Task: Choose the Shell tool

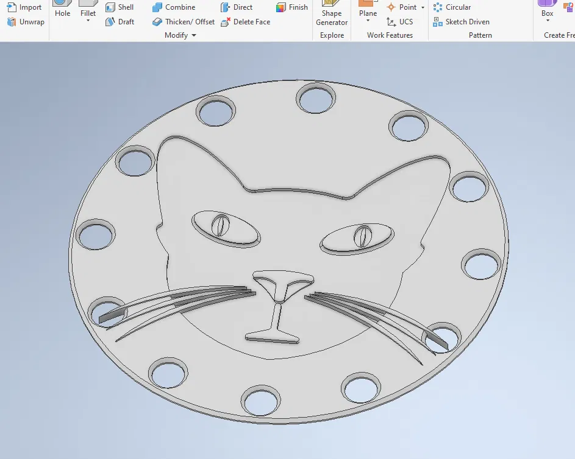Action: click(120, 7)
